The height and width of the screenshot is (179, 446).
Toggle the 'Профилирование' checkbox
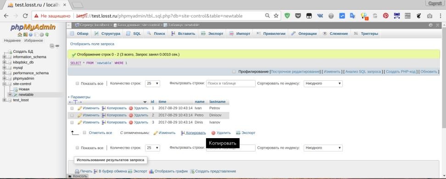pos(234,72)
